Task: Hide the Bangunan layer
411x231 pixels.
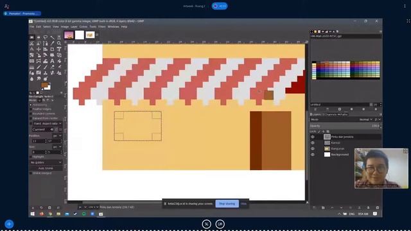Action: pyautogui.click(x=313, y=148)
